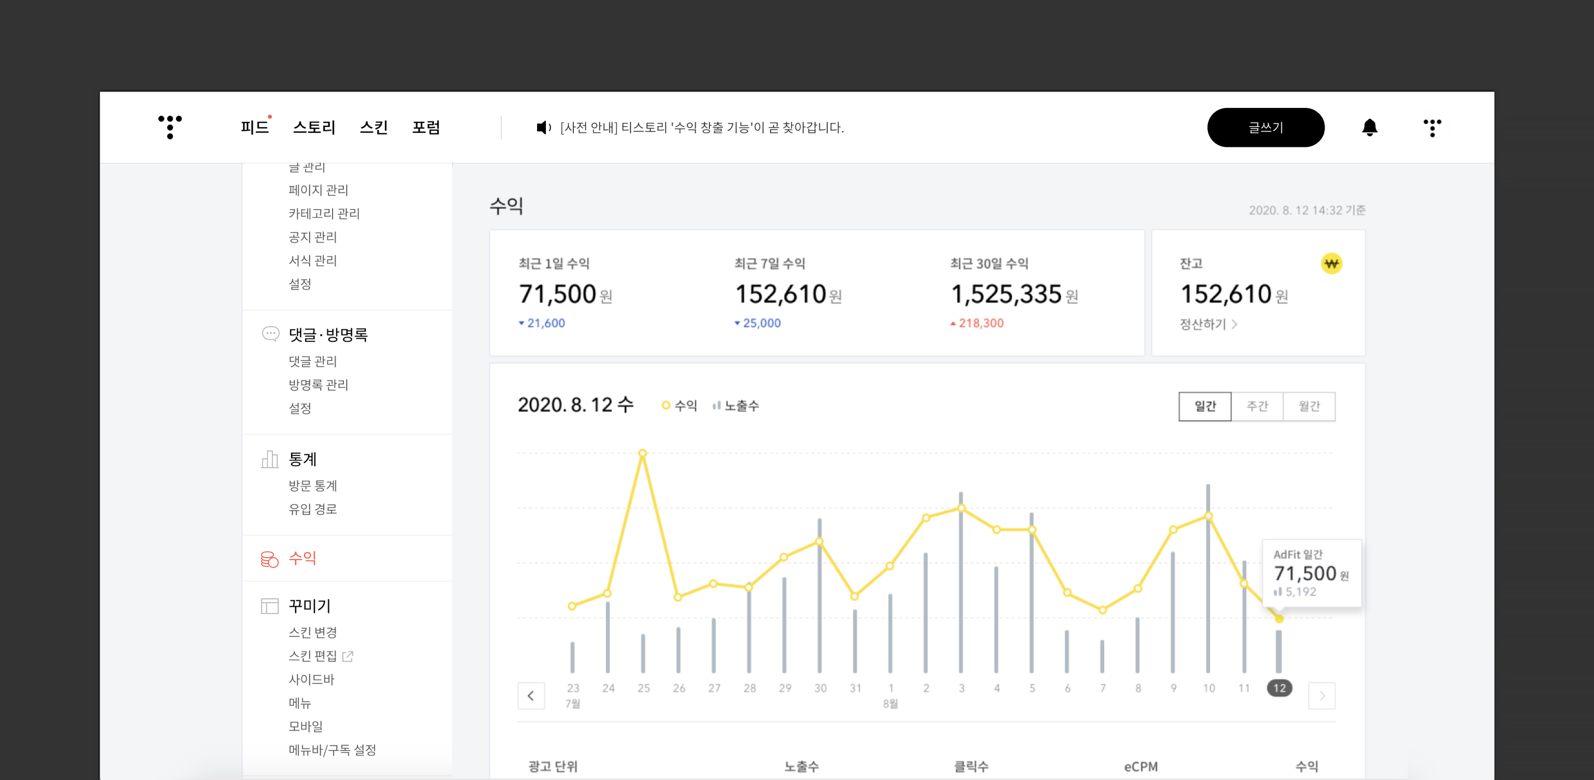Screen dimensions: 1594x780
Task: Select the highlighted day 12 marker on chart axis
Action: pyautogui.click(x=1279, y=688)
